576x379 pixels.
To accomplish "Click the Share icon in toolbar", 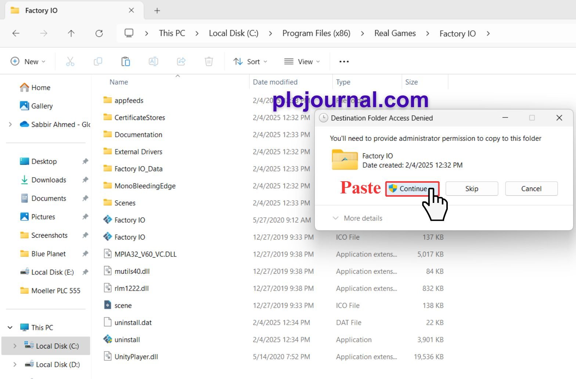I will point(181,62).
